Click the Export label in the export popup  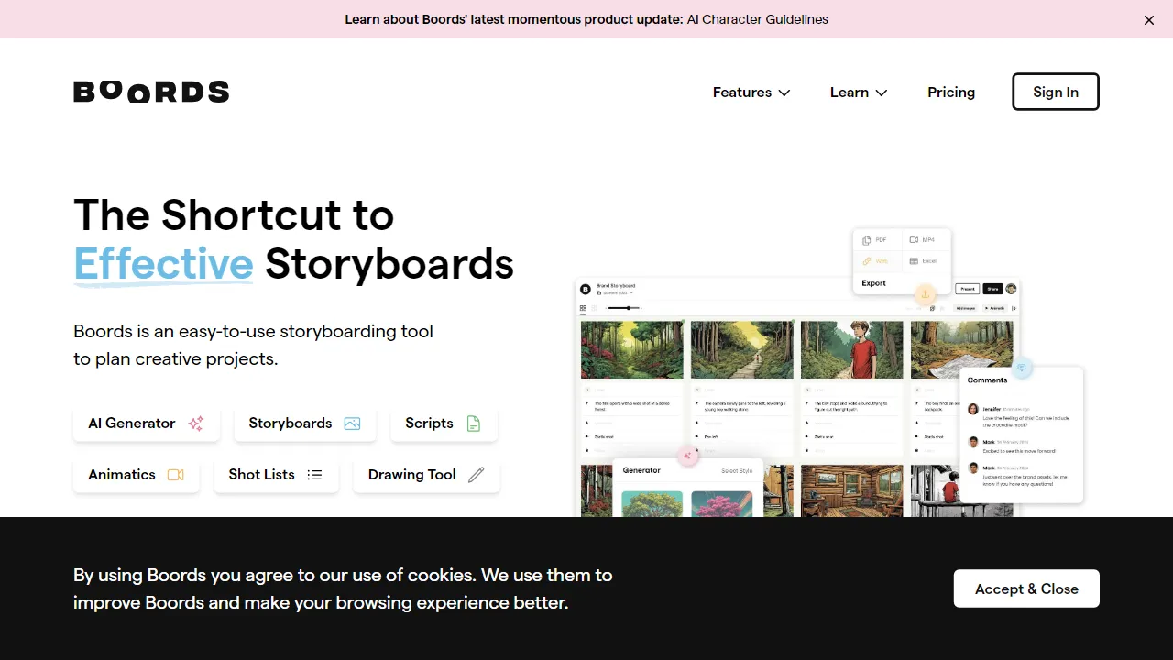pyautogui.click(x=874, y=283)
